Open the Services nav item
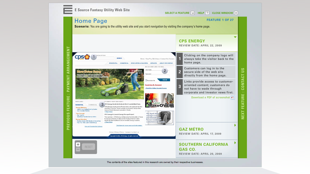Viewport: 310px width, 174px height. pyautogui.click(x=153, y=63)
